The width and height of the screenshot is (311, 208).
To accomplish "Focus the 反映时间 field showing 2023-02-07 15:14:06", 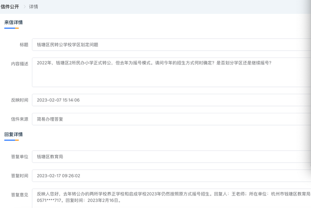I will coord(171,100).
